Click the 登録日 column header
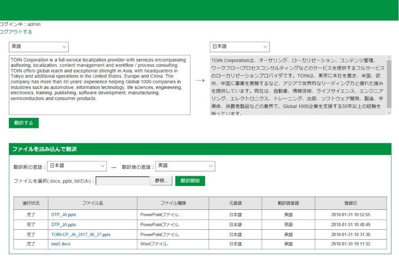Screen dimensions: 399x263 click(351, 203)
